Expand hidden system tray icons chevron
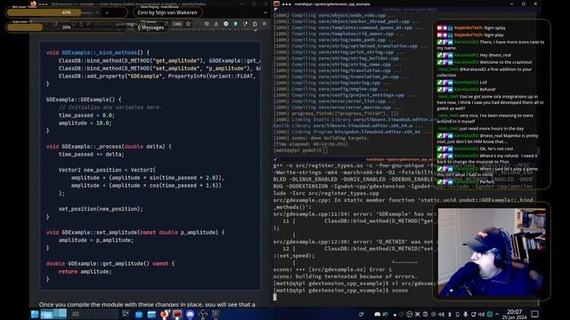The image size is (570, 320). click(497, 314)
